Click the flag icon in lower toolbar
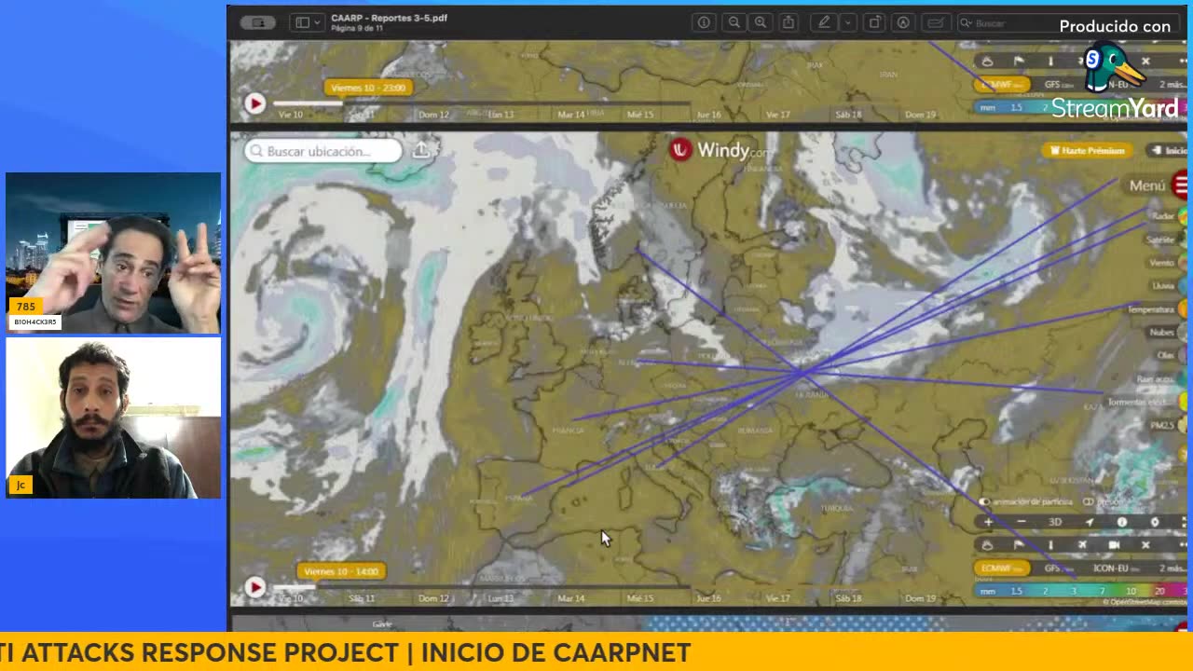1193x671 pixels. tap(1019, 545)
